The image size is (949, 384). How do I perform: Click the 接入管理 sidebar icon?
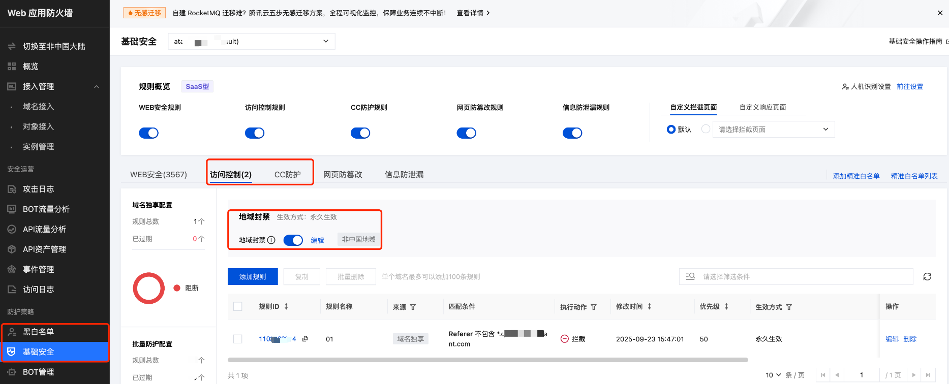point(12,86)
